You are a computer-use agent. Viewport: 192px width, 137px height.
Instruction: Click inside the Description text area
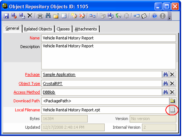pos(109,56)
